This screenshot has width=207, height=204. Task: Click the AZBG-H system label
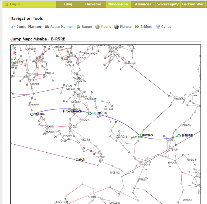click(82, 97)
